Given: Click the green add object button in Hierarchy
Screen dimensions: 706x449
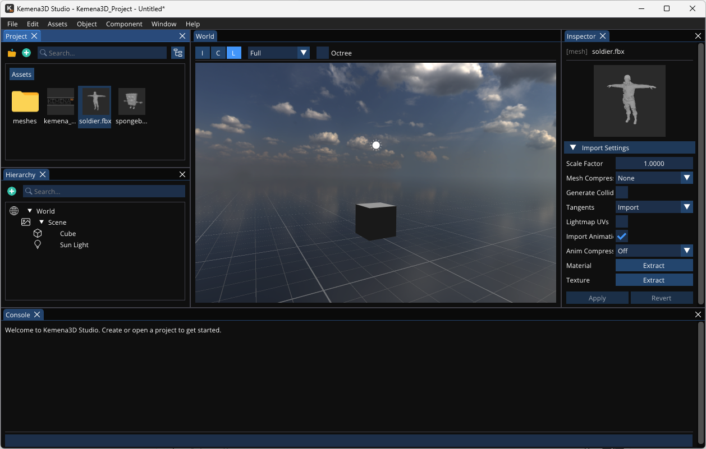Looking at the screenshot, I should click(12, 191).
